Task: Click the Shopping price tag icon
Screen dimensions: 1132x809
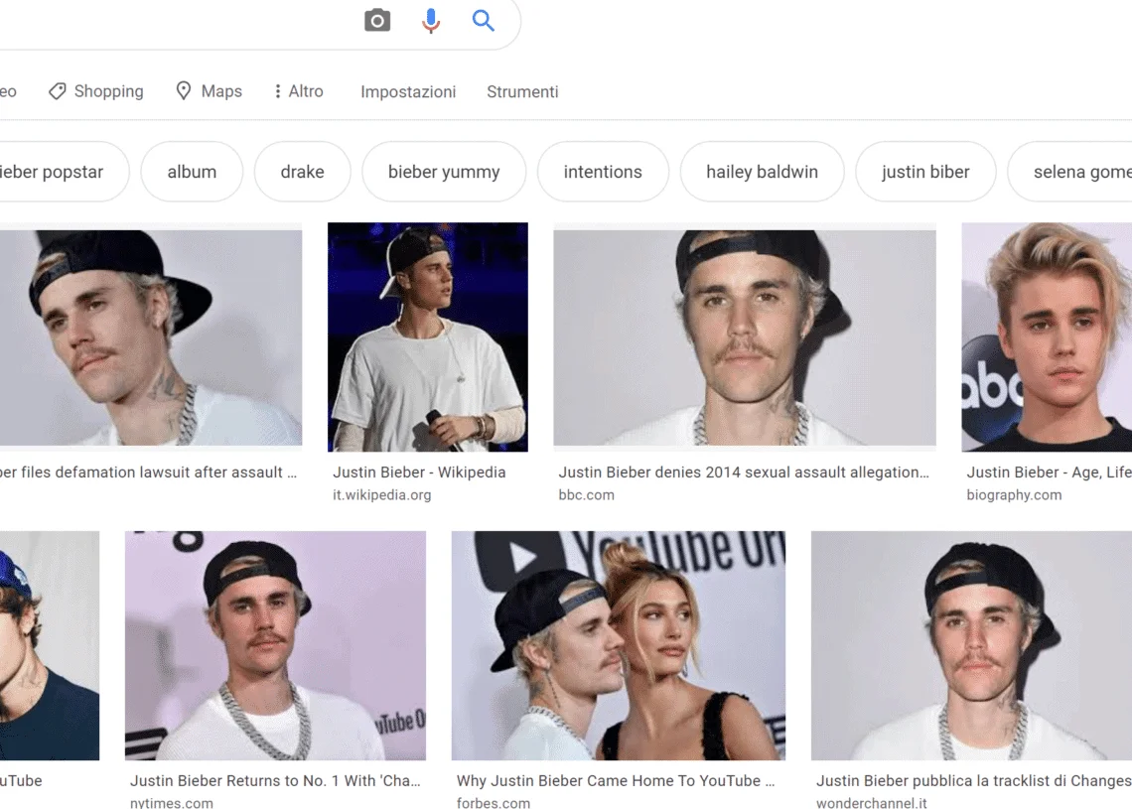Action: [58, 91]
